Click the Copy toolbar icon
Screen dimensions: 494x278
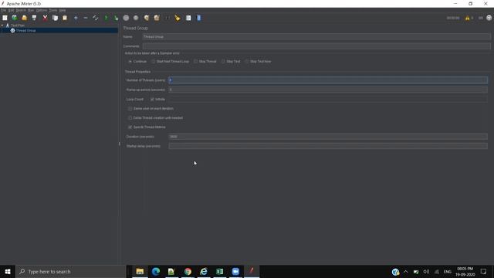[x=55, y=18]
